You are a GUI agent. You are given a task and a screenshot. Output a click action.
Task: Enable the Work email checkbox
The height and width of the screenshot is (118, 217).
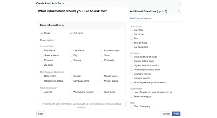tap(102, 92)
